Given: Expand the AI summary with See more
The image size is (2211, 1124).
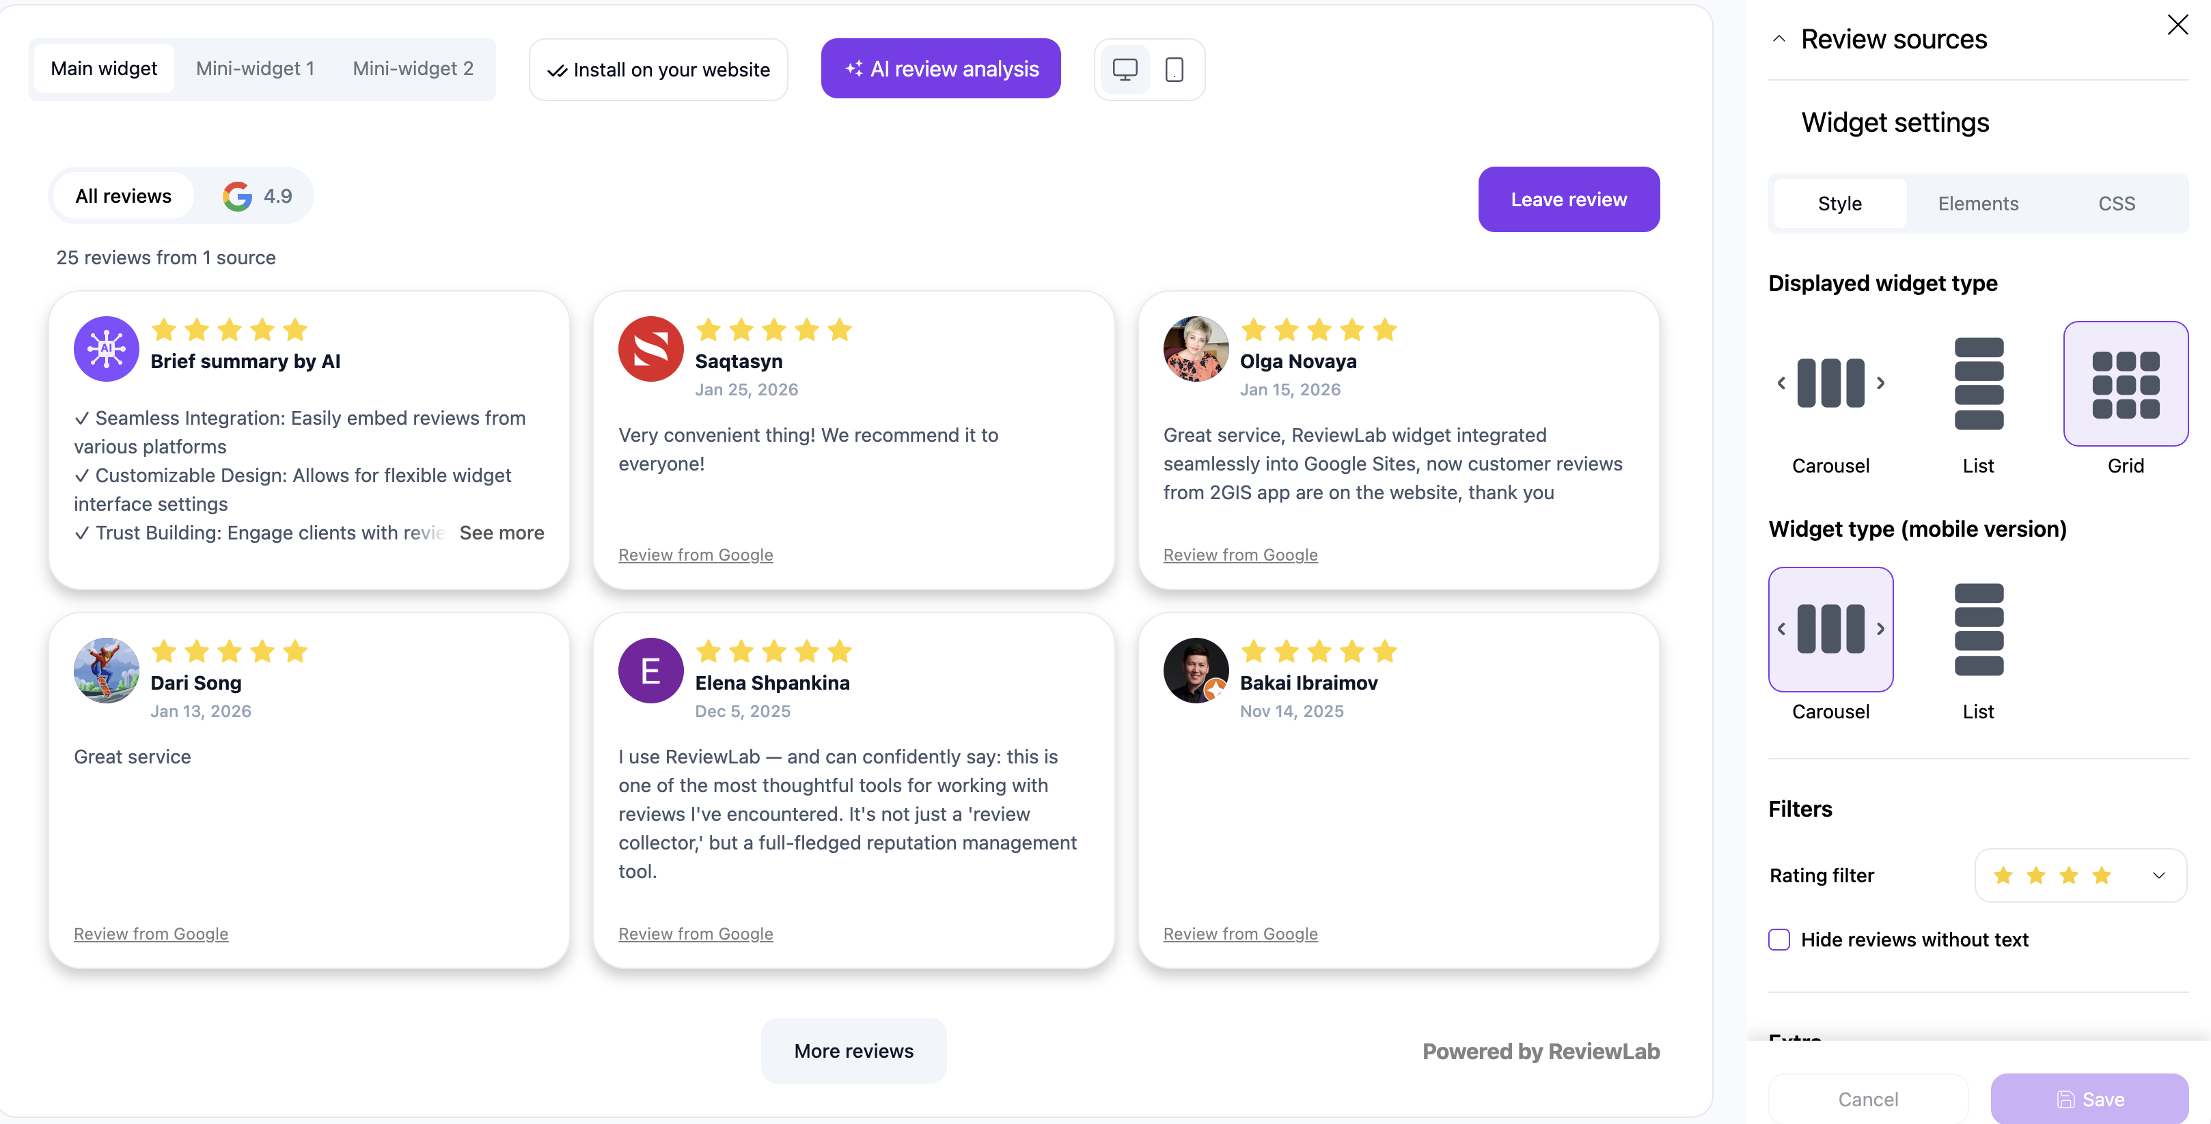Looking at the screenshot, I should [x=502, y=532].
